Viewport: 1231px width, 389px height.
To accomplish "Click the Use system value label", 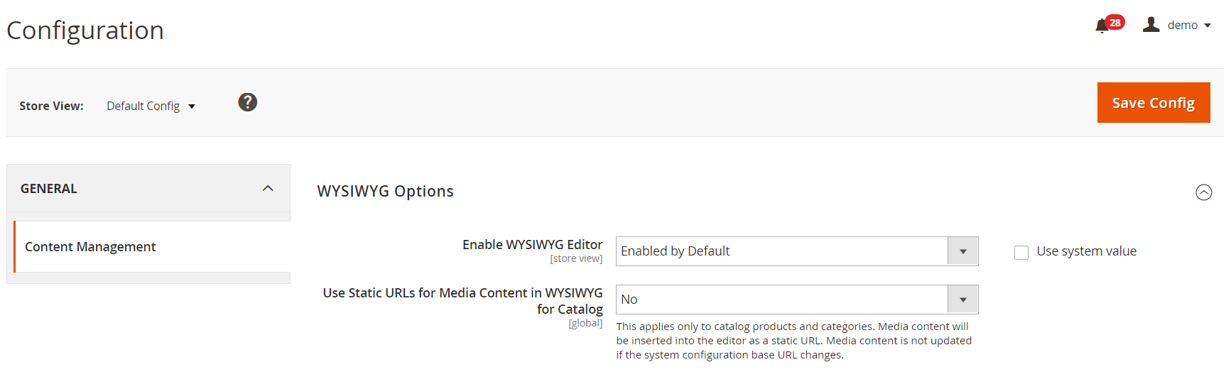I will tap(1086, 251).
